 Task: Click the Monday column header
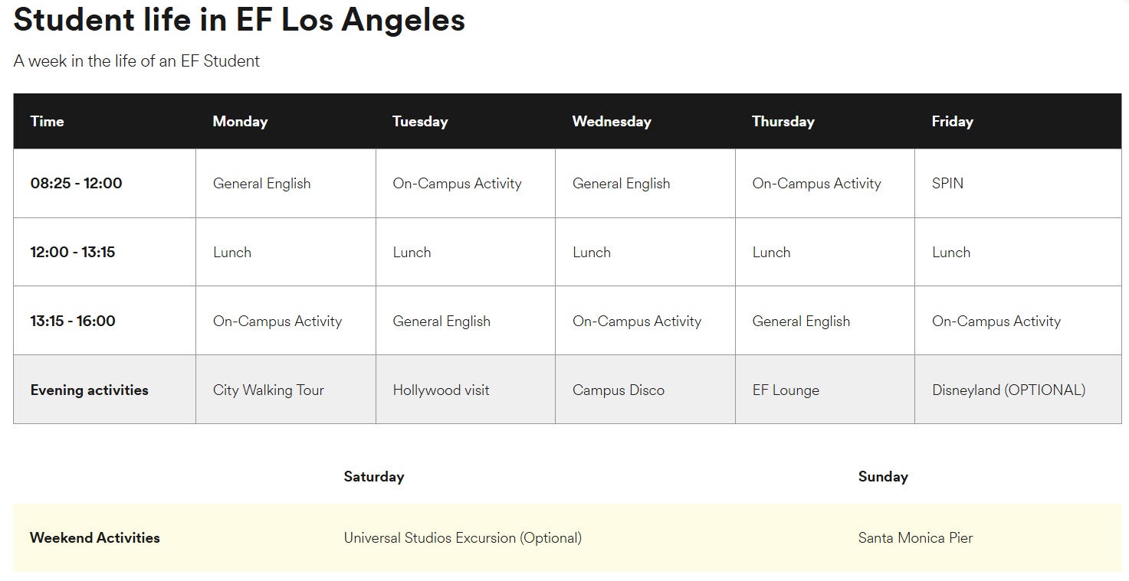pyautogui.click(x=240, y=122)
